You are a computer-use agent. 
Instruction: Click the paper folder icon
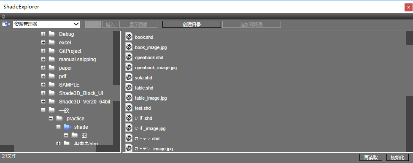52,68
